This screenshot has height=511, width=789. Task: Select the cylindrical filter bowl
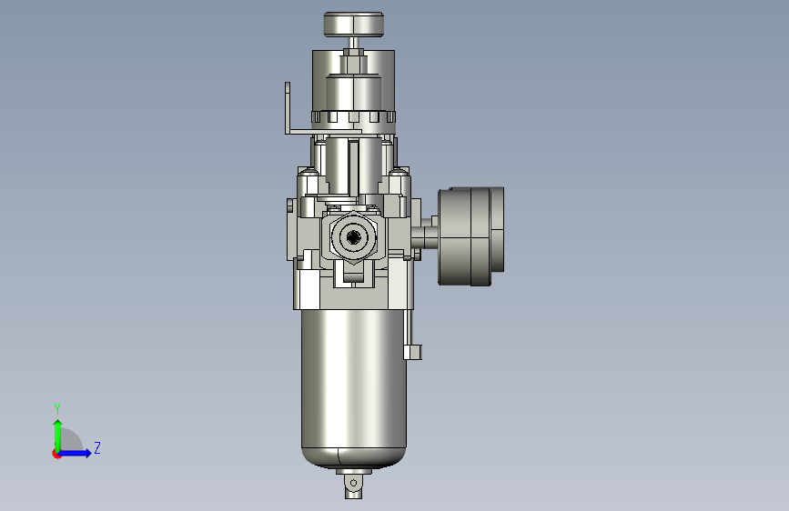[x=354, y=390]
